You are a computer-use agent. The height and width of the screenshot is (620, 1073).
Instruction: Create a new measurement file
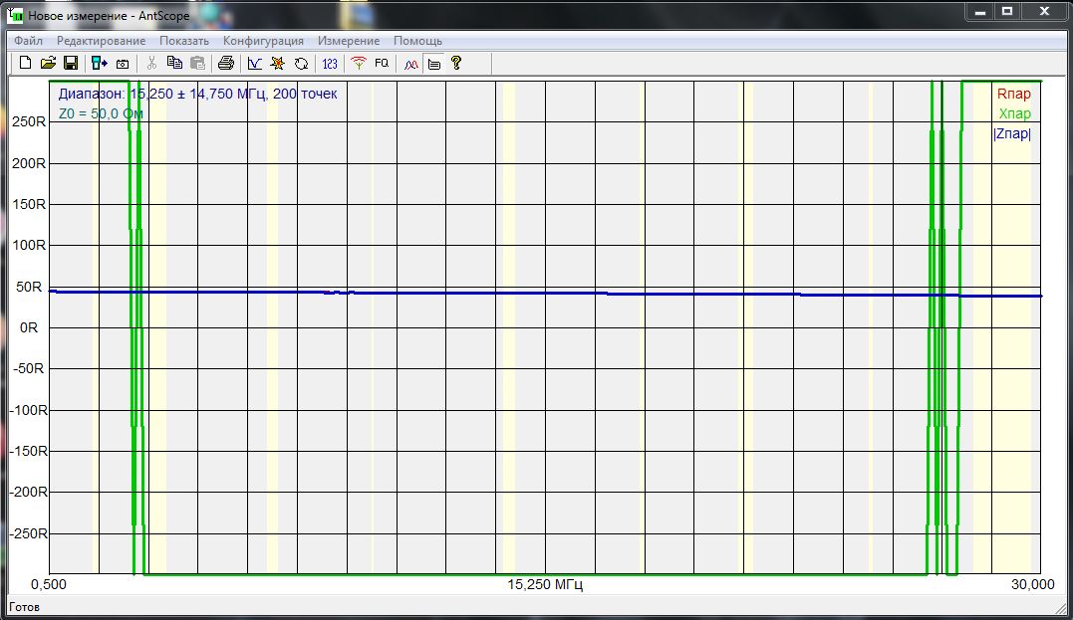(x=26, y=64)
